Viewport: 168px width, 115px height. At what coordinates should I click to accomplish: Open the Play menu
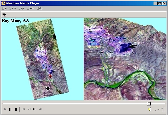[21, 8]
